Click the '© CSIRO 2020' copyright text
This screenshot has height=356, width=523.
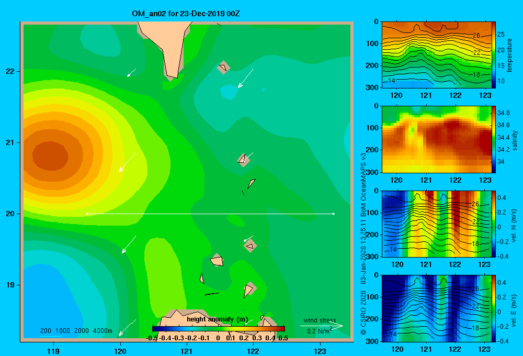(363, 313)
